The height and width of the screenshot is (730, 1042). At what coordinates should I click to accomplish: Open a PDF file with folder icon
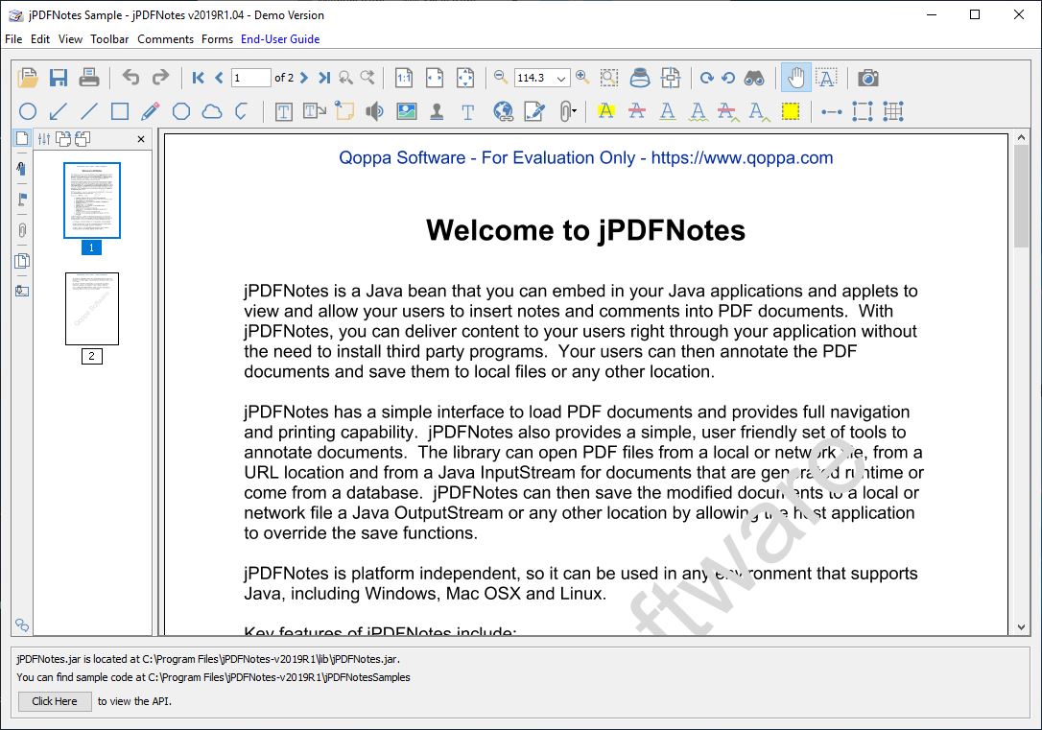pos(27,78)
